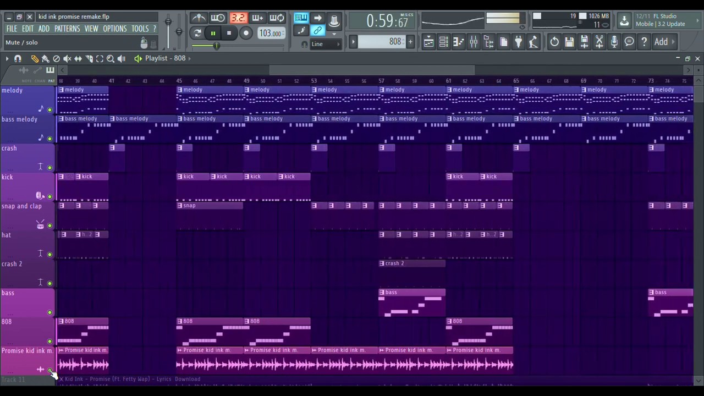Click the tempo tapper icon
The width and height of the screenshot is (704, 396).
[x=533, y=42]
